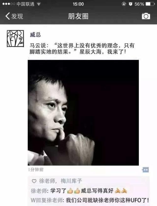Open 威总's square avatar picture
Viewport: 157px width, 206px height.
pos(15,38)
